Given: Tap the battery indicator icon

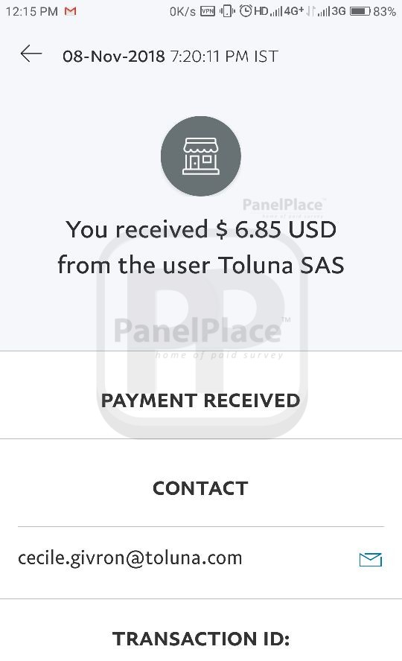Looking at the screenshot, I should point(360,11).
